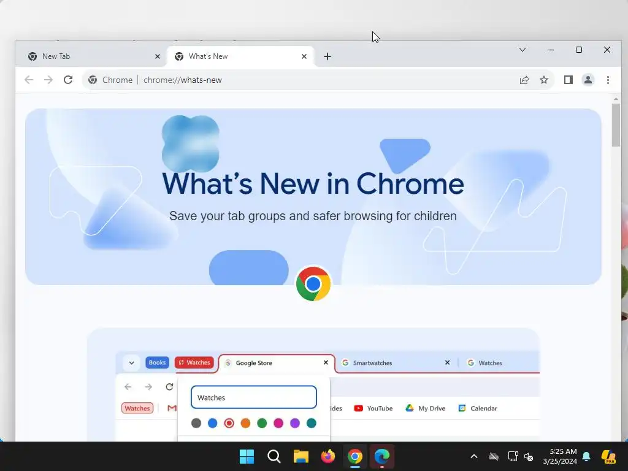The image size is (628, 471).
Task: Show hidden system tray icons
Action: click(474, 456)
